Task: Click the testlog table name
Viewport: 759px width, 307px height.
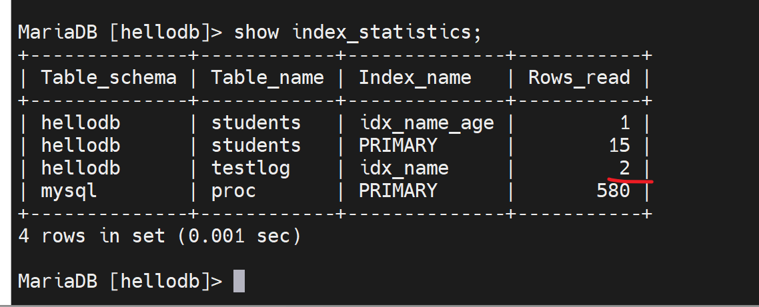Action: click(251, 168)
